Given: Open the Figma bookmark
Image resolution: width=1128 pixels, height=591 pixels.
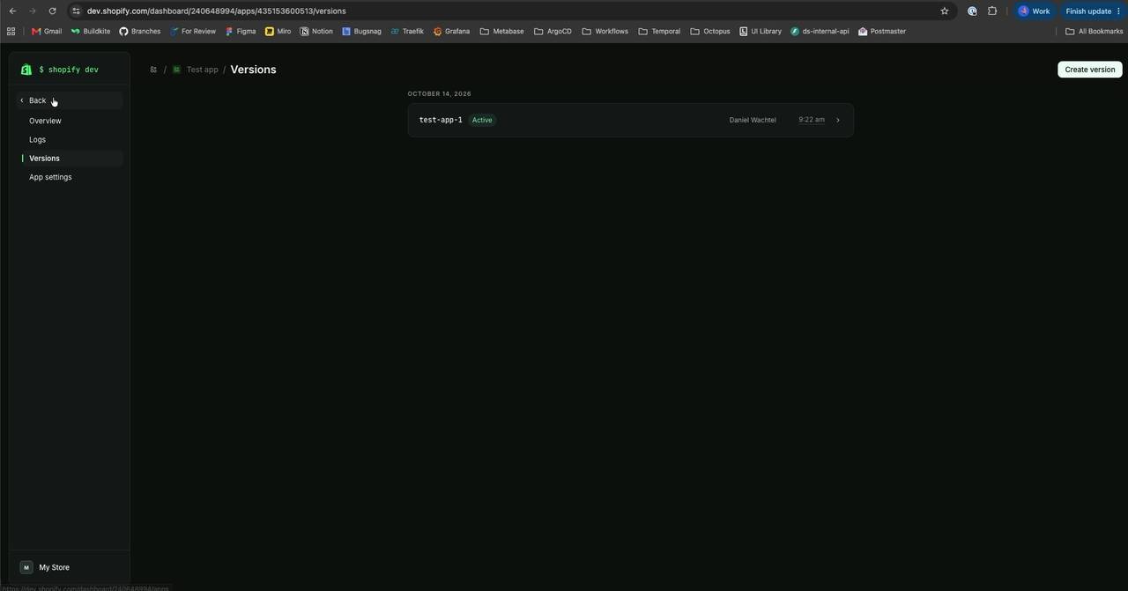Looking at the screenshot, I should pyautogui.click(x=241, y=32).
